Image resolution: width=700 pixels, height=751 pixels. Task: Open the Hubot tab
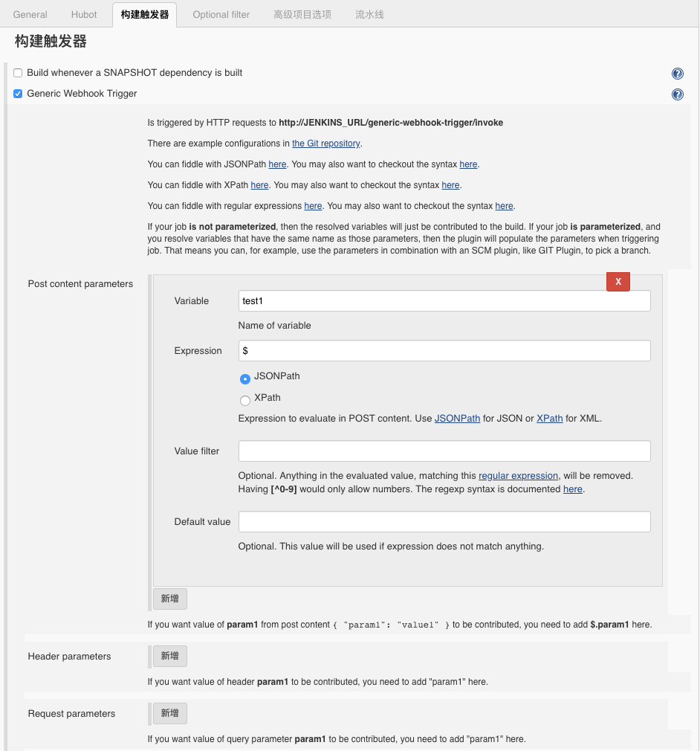(x=84, y=14)
